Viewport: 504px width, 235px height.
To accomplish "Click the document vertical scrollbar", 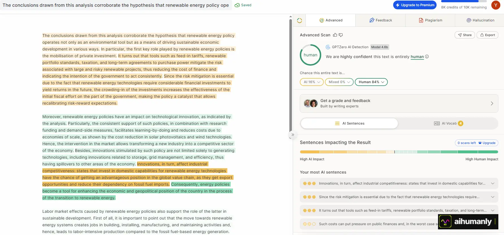I will (290, 76).
